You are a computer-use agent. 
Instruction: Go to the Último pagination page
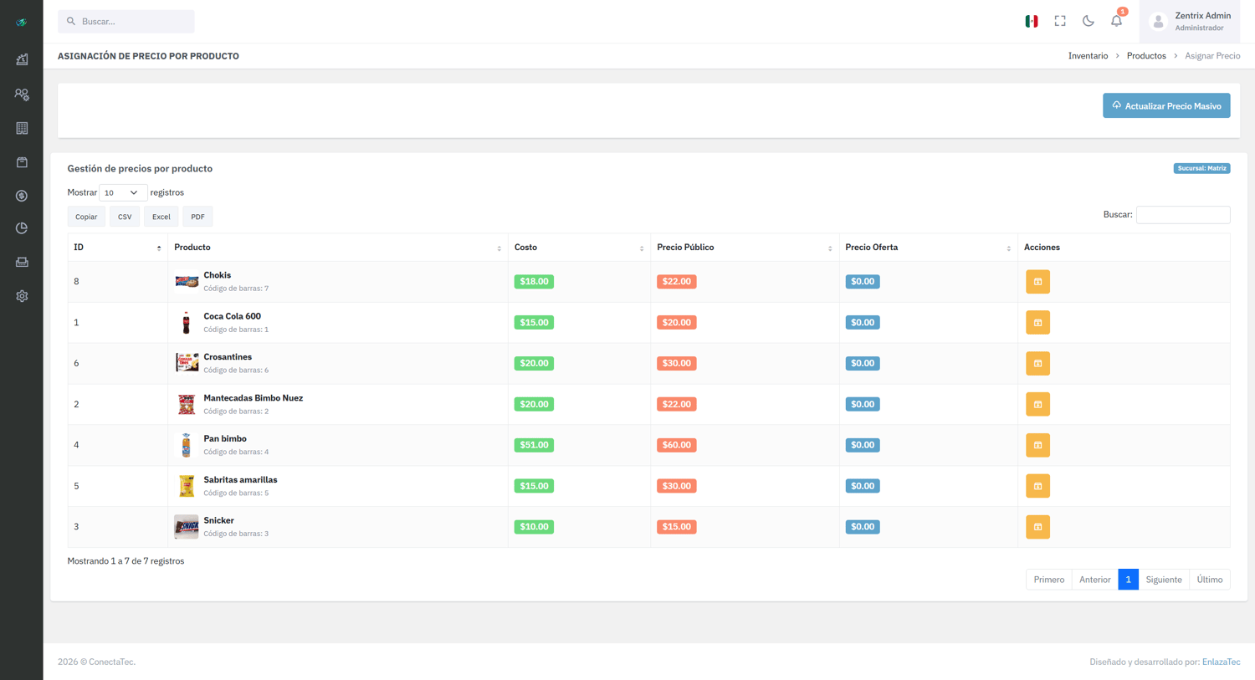click(1210, 580)
